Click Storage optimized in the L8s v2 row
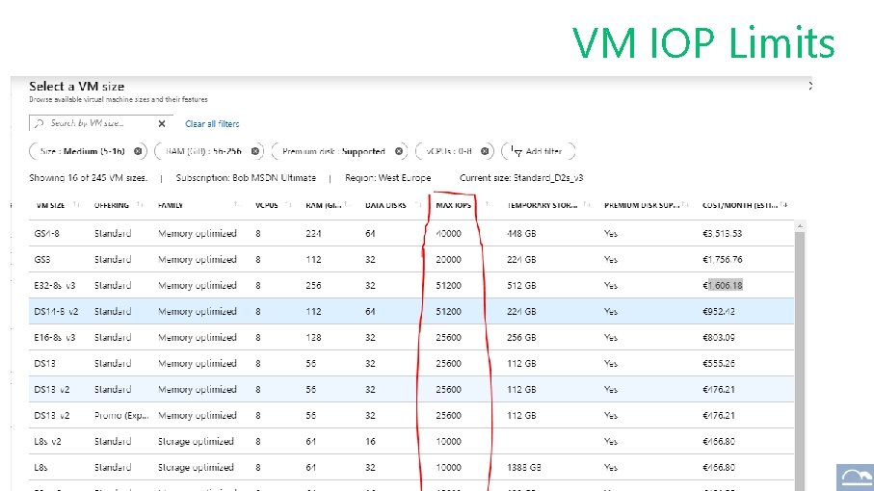The image size is (874, 491). click(196, 442)
